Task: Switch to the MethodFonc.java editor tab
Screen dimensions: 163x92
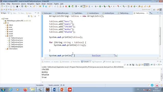Action: (62, 13)
